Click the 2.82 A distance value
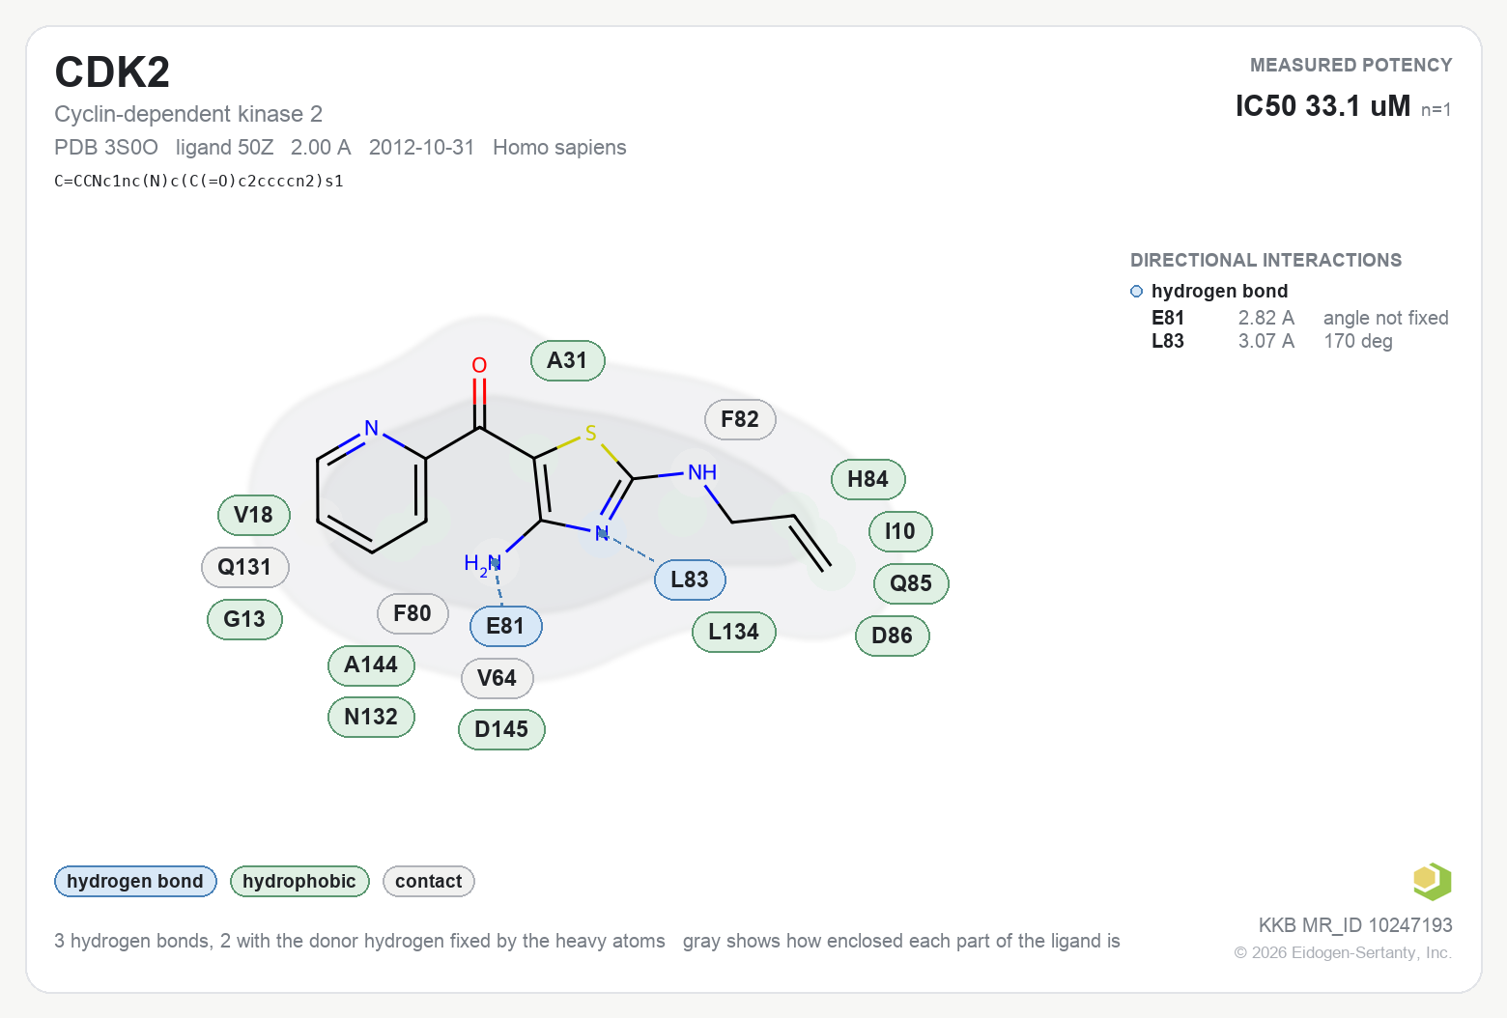Image resolution: width=1507 pixels, height=1018 pixels. (x=1266, y=318)
